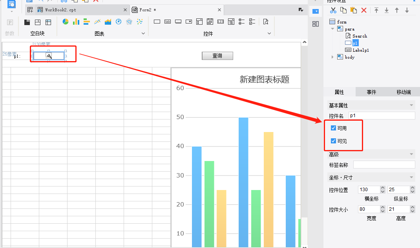Click the 查询 button
The width and height of the screenshot is (420, 248).
point(217,56)
